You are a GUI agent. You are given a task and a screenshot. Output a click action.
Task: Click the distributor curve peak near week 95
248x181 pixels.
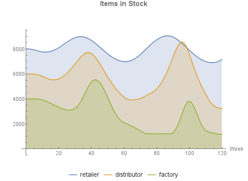tap(182, 42)
